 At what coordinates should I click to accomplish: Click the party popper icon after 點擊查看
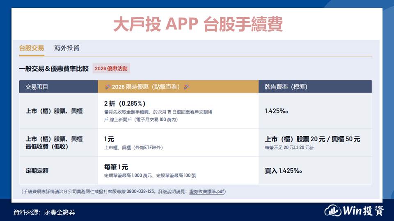coord(186,87)
